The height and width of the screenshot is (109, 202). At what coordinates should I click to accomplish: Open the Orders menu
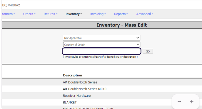[x=29, y=14]
